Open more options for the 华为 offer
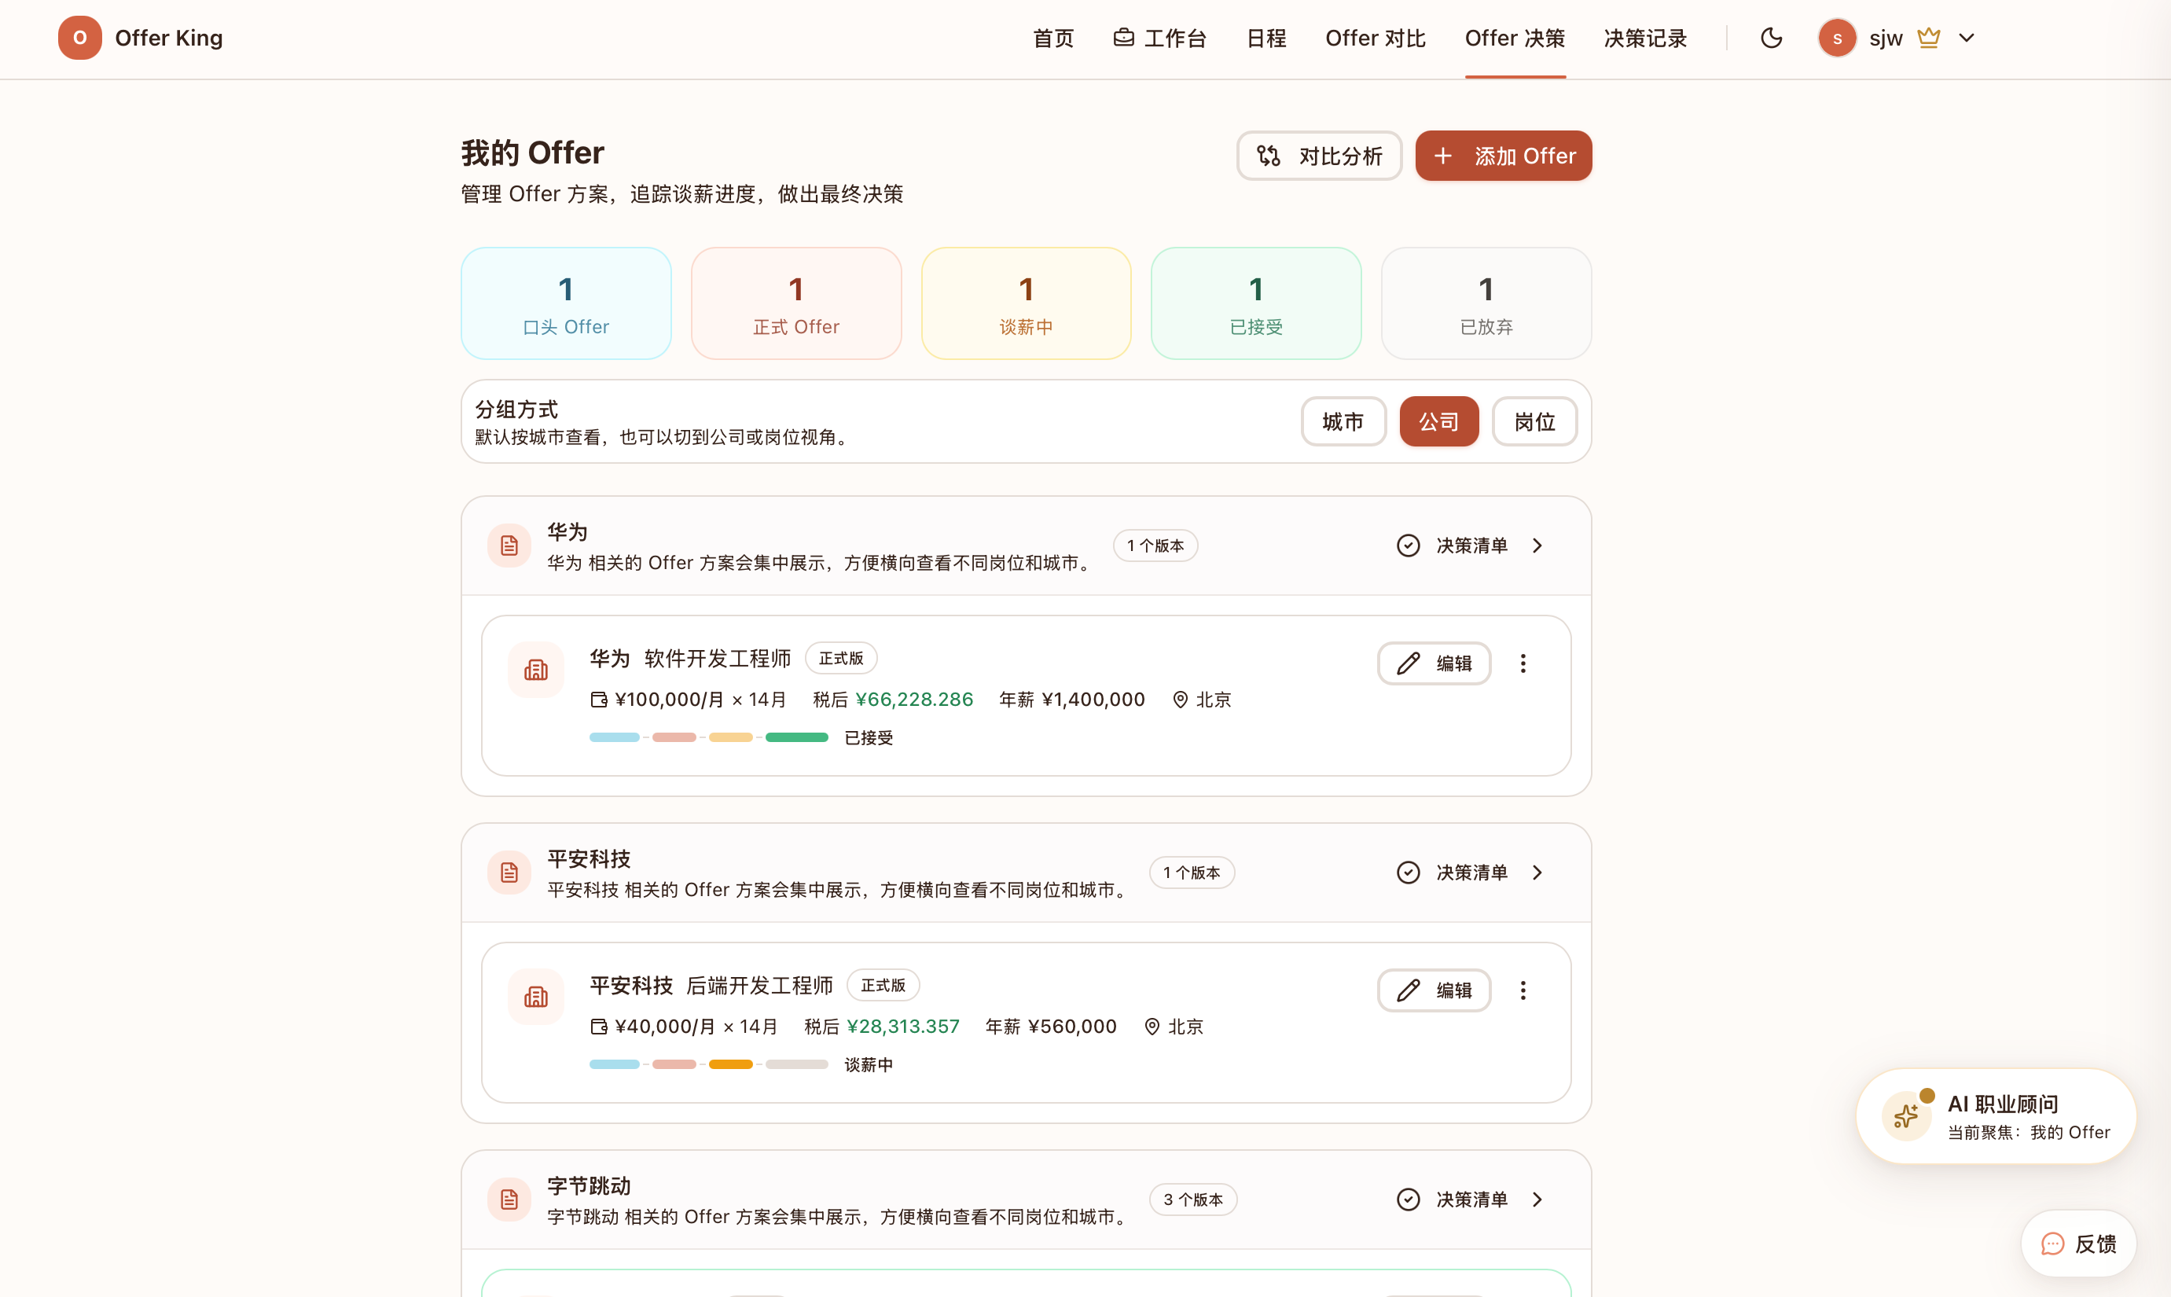 [x=1523, y=663]
